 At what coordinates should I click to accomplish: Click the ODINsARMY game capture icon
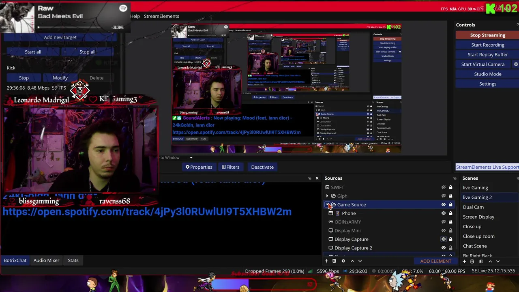click(331, 222)
